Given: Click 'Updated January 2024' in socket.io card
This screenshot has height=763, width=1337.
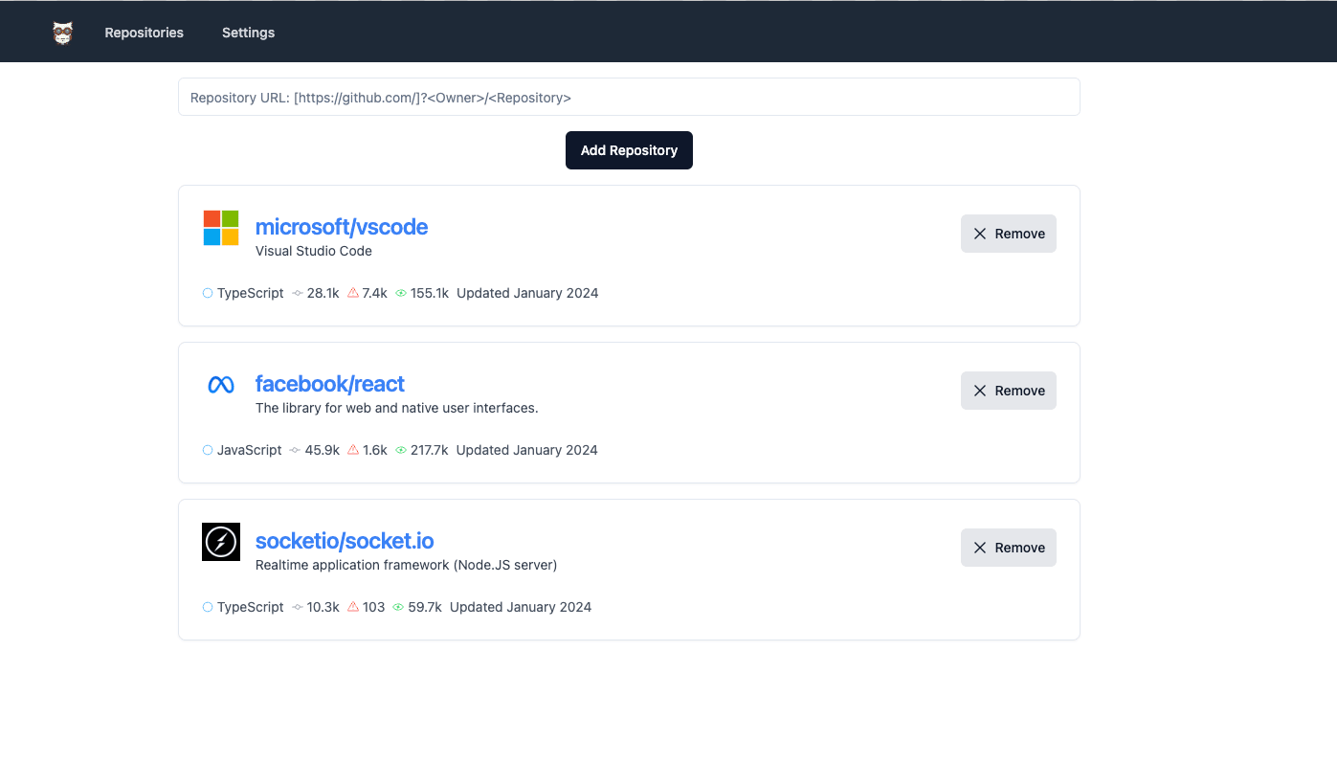Looking at the screenshot, I should pos(521,607).
